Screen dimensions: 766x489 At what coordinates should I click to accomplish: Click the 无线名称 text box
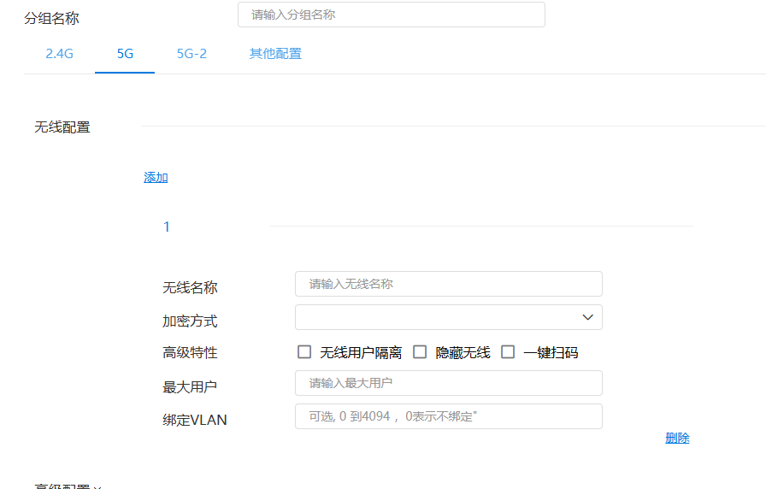point(448,284)
